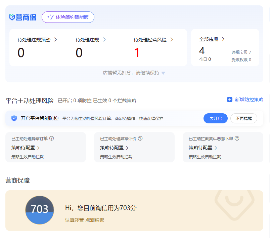Screen dimensions: 270x238
Task: Open 策略待配置 under 已主动处理异常订单
Action: 26,148
